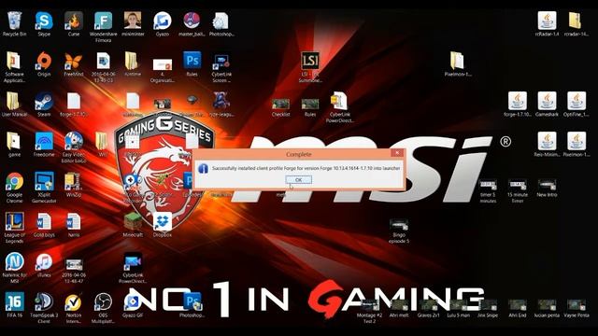Select the forge-1.7.10 Java jar file
The height and width of the screenshot is (336, 598).
point(517,105)
